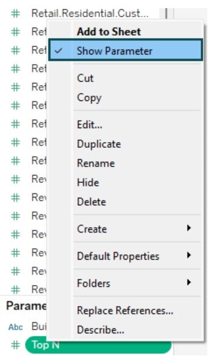
Task: Toggle the Show Parameter checkmark option
Action: pos(126,51)
